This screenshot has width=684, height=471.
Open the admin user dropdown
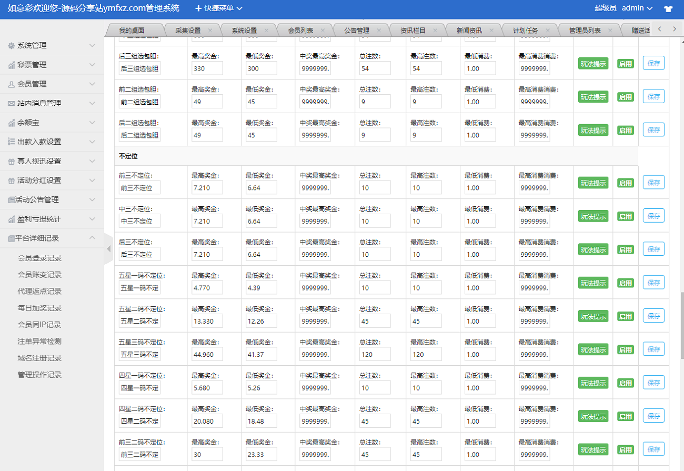click(637, 8)
